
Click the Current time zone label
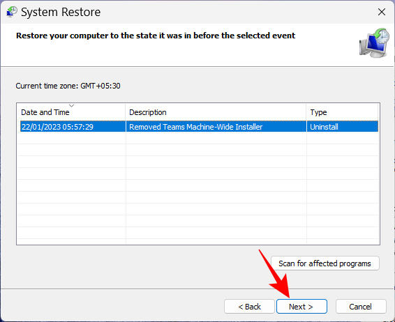click(x=68, y=86)
